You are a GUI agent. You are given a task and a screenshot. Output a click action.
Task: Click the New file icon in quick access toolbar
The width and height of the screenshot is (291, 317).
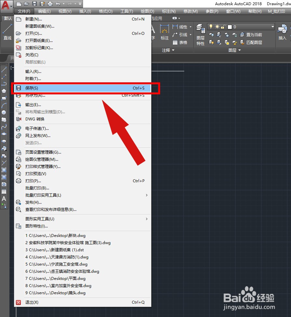coord(19,4)
